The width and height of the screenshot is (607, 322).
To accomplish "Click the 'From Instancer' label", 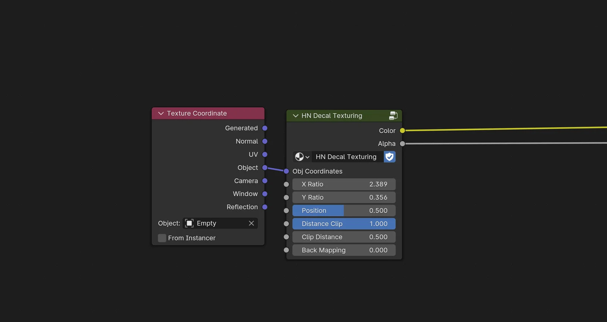I will [x=192, y=238].
